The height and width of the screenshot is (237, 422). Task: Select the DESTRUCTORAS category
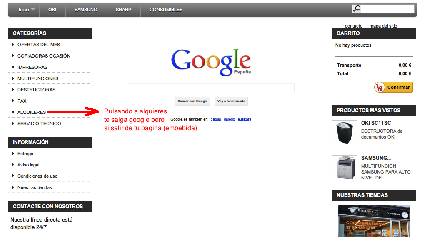(x=37, y=90)
